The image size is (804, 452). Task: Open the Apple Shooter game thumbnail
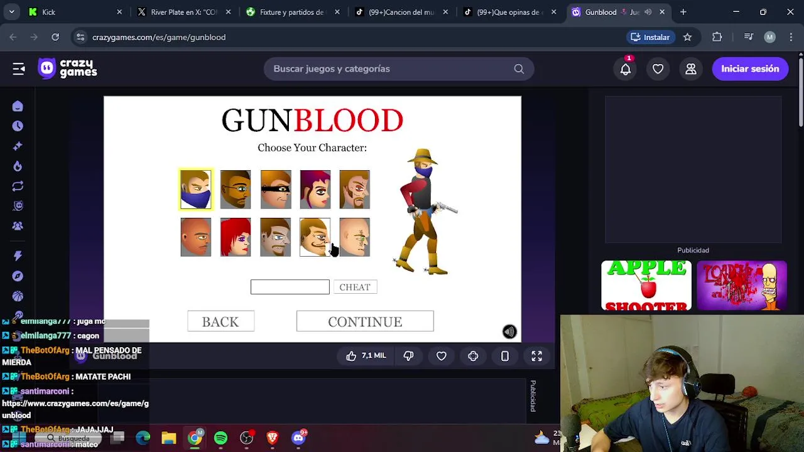[x=646, y=286]
